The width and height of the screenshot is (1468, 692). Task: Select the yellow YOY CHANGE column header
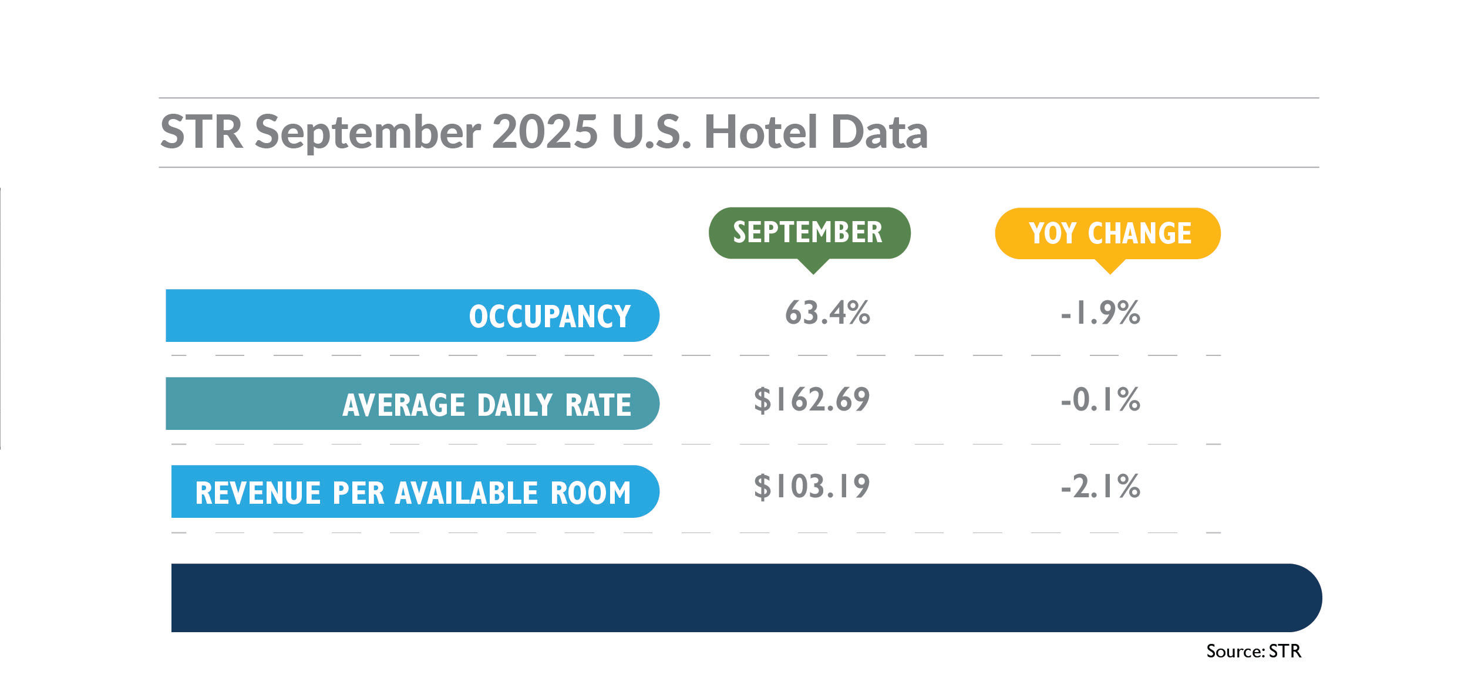[1107, 233]
